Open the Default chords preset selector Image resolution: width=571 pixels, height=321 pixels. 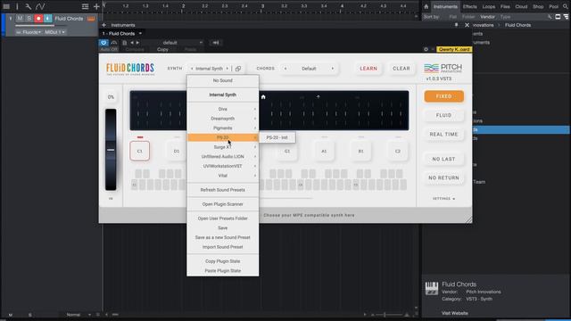pos(309,69)
